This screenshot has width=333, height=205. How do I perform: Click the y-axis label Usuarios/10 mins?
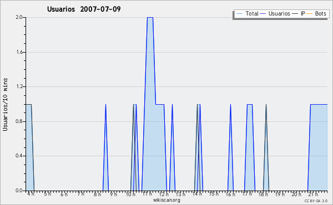click(x=5, y=104)
